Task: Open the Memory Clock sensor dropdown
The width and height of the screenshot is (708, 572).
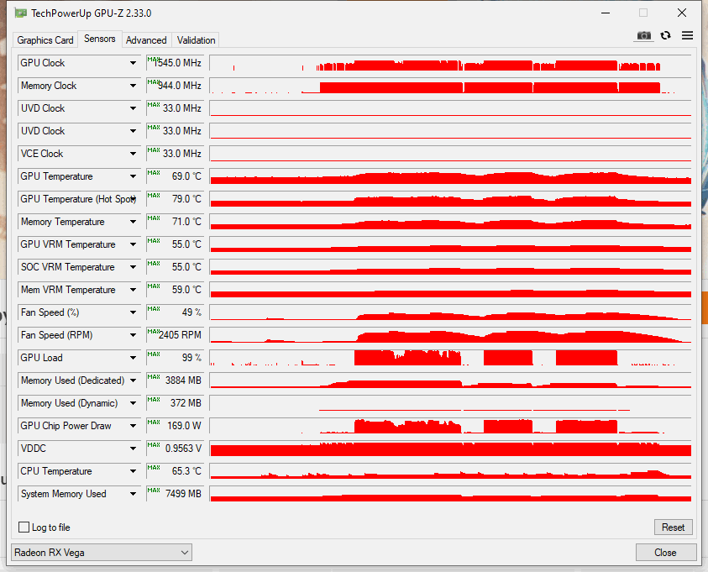Action: point(133,86)
